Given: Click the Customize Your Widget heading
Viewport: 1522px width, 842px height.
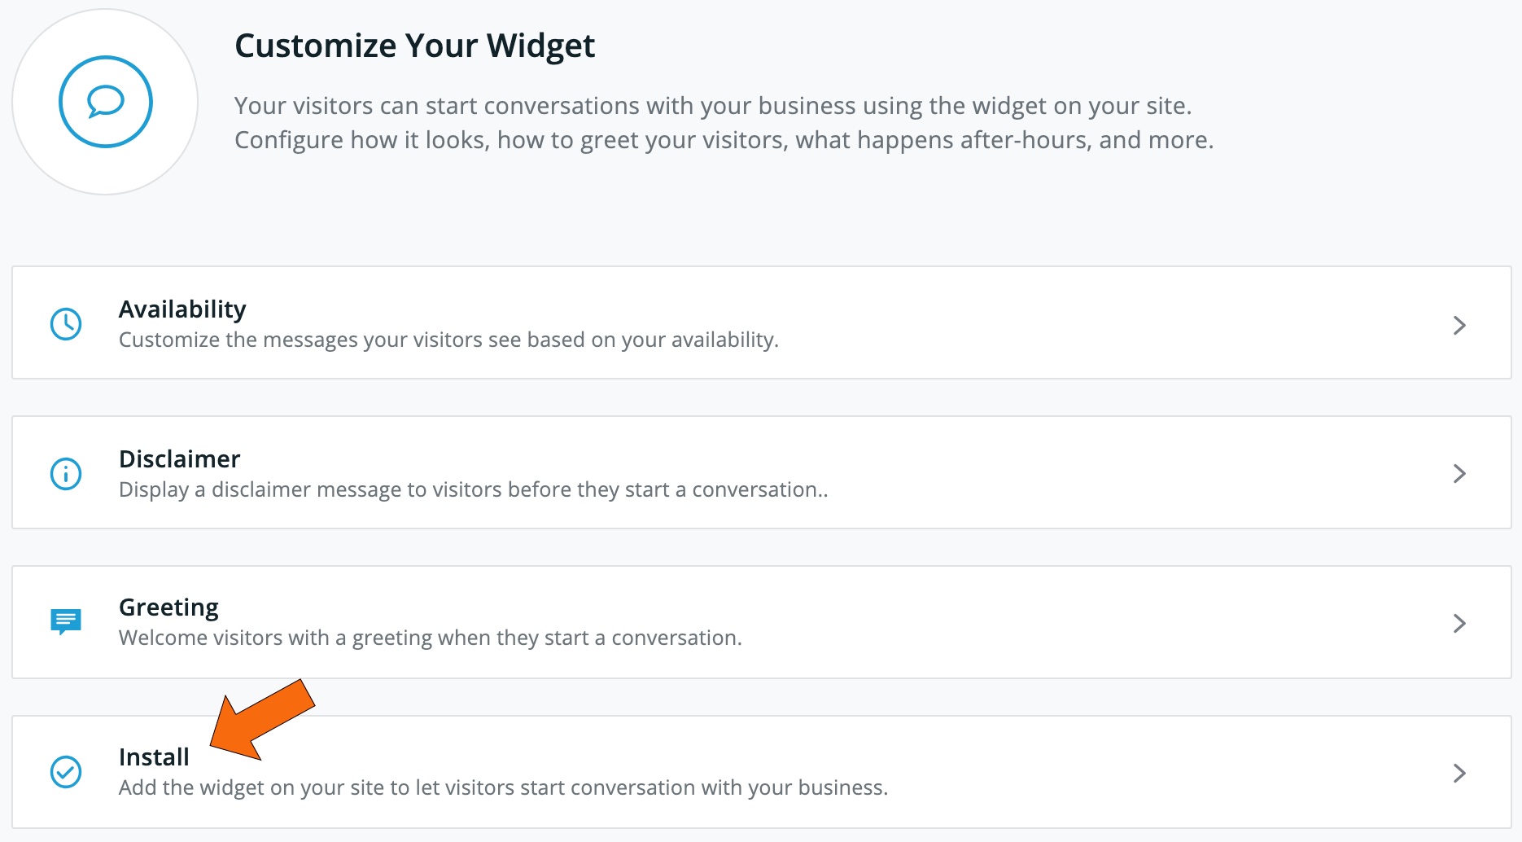Looking at the screenshot, I should pos(415,46).
